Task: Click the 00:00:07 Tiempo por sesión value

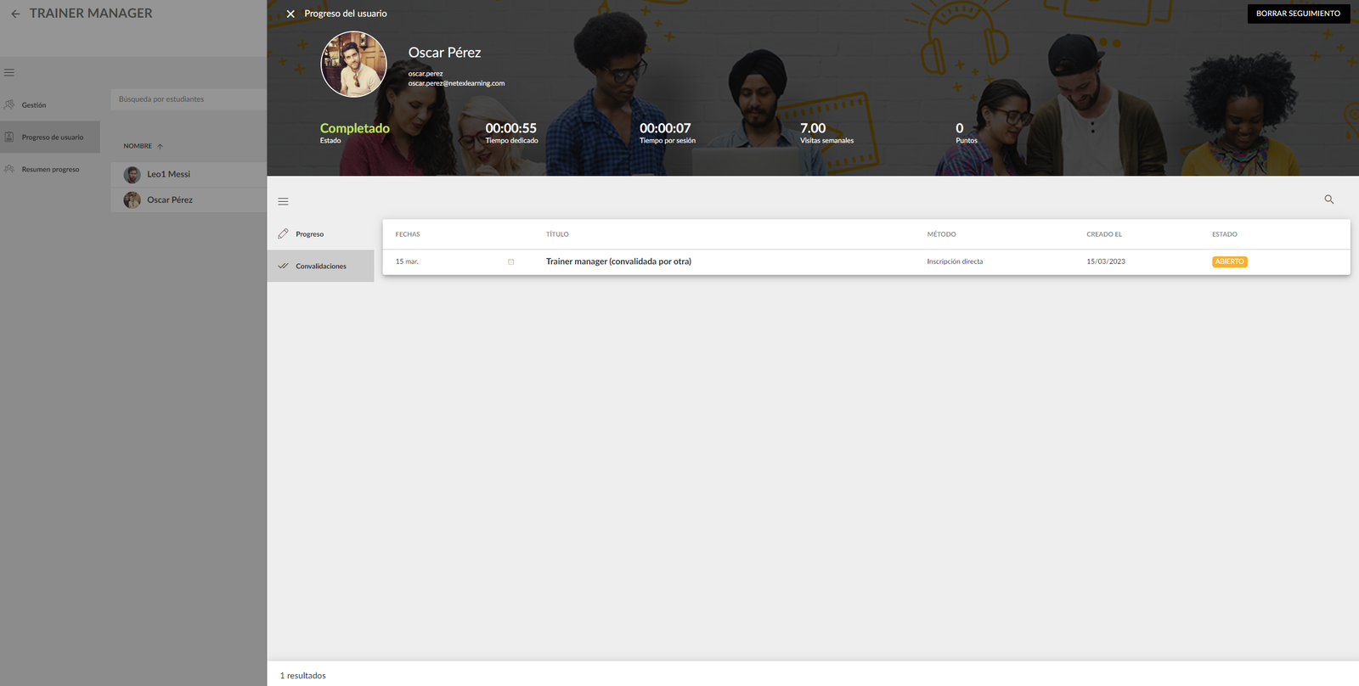Action: tap(665, 128)
